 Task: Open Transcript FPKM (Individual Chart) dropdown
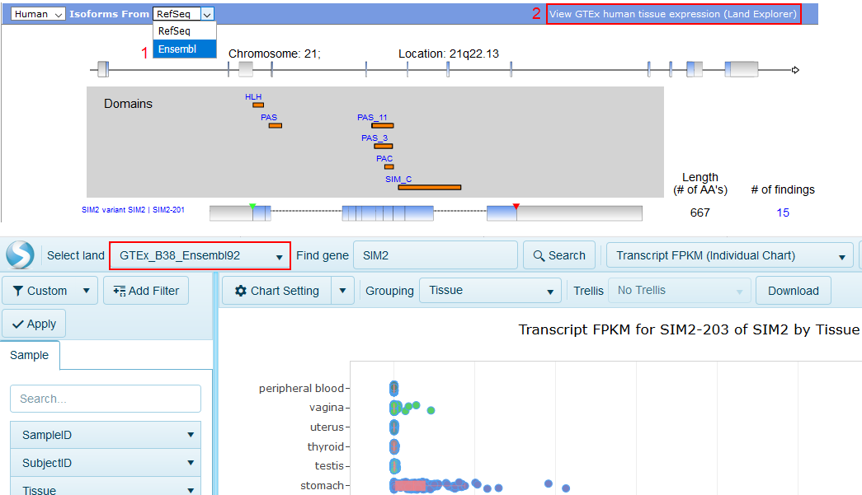point(729,255)
